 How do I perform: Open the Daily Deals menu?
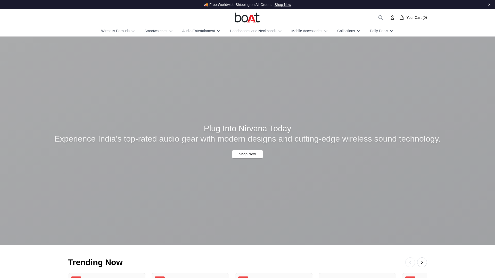[382, 31]
